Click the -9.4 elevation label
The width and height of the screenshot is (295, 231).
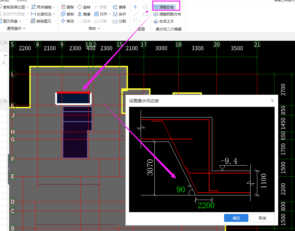pyautogui.click(x=229, y=161)
